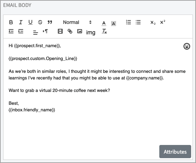The height and width of the screenshot is (163, 196).
Task: Open the text alignment dropdown
Action: (x=36, y=32)
